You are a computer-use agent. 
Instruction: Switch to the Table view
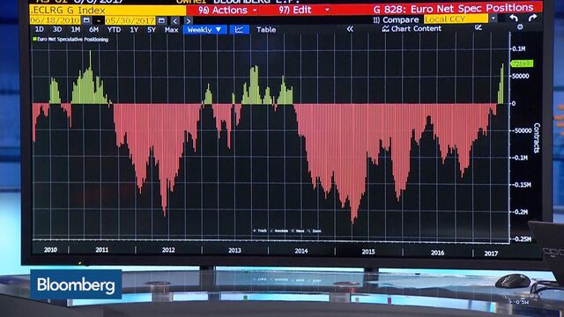(x=266, y=30)
